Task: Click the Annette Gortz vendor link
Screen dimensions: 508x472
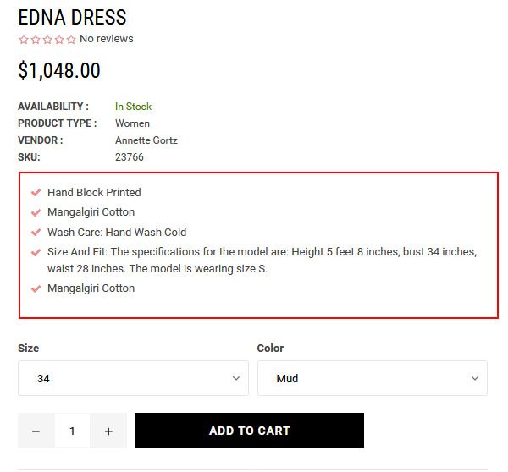Action: (x=146, y=140)
